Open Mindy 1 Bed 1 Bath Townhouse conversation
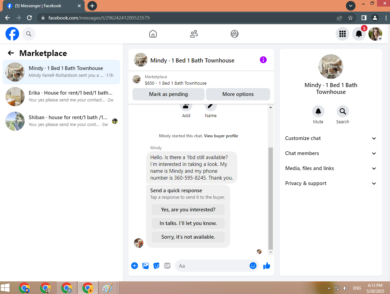The image size is (390, 294). pos(61,72)
